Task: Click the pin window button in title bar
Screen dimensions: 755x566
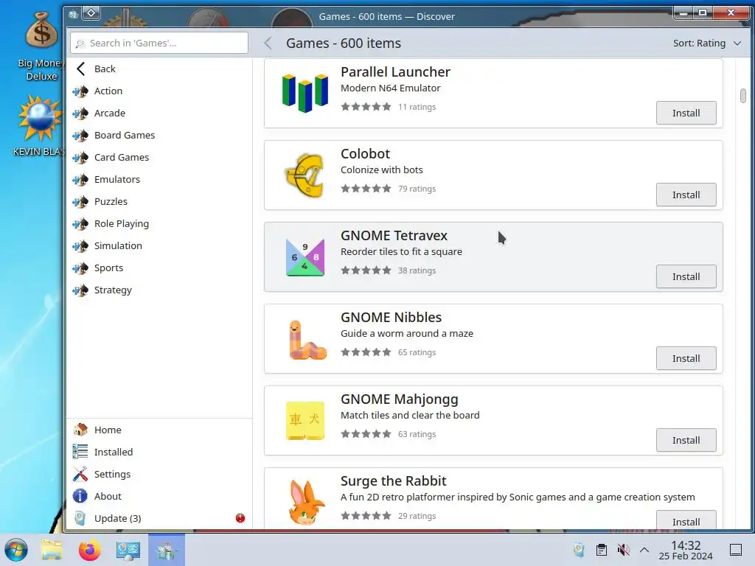Action: (x=91, y=13)
